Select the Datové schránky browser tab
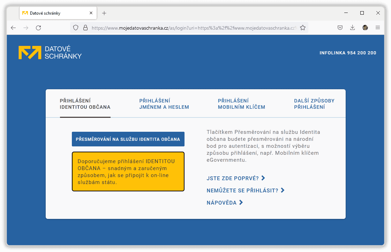391x252 pixels. click(x=58, y=13)
